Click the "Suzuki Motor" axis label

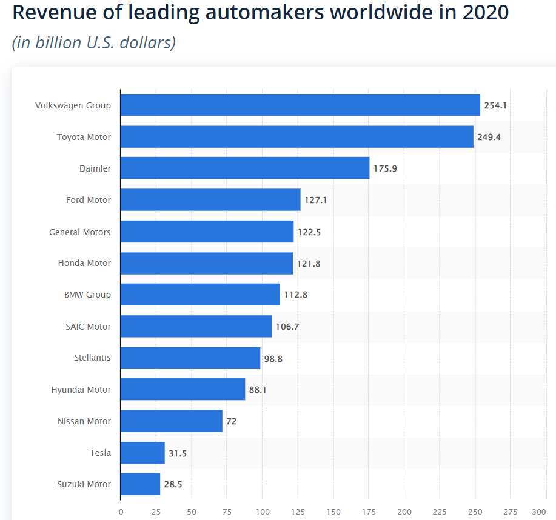84,485
